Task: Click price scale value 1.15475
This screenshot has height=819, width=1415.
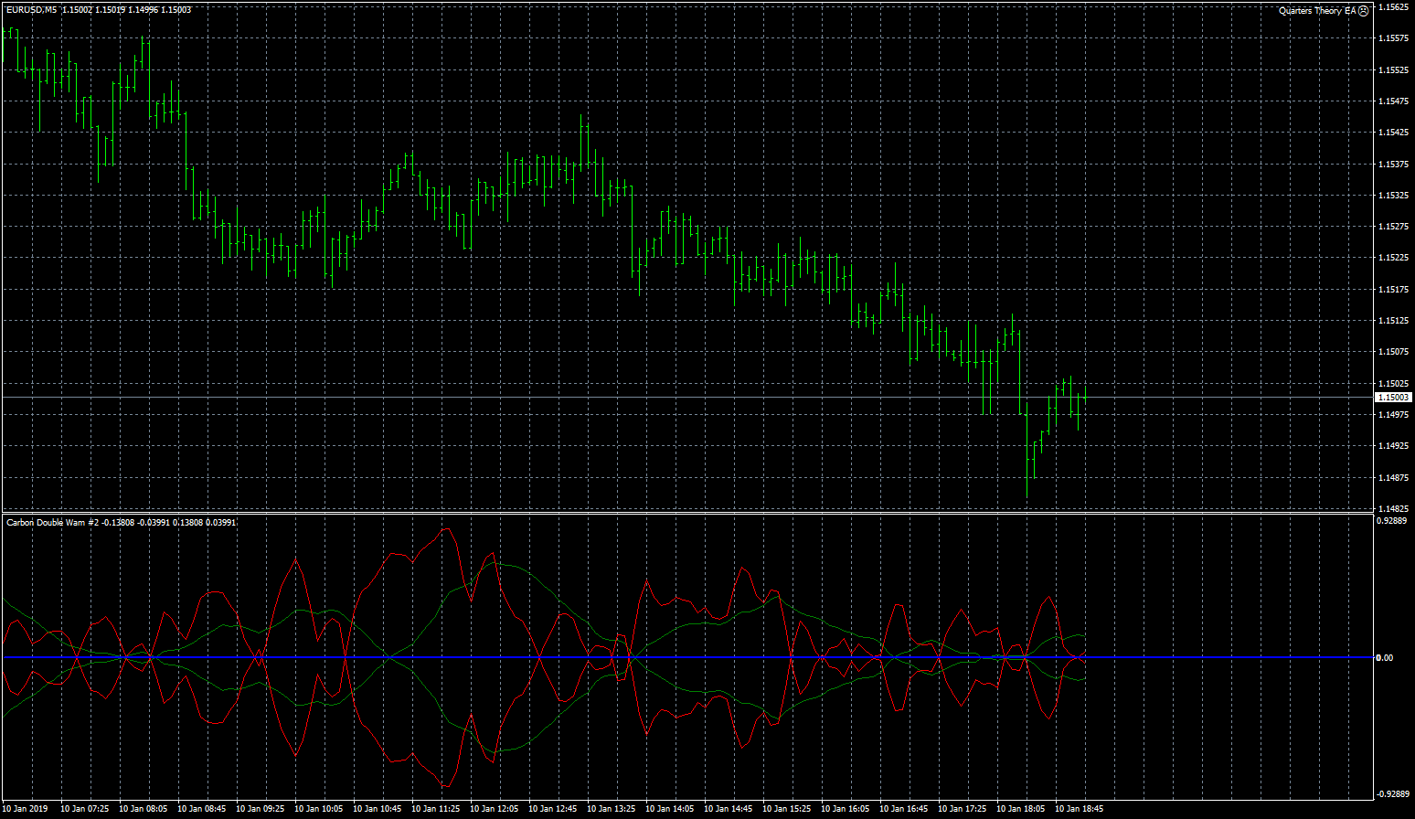Action: click(1393, 101)
